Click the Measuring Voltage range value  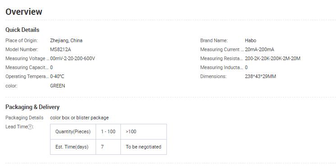(x=73, y=58)
